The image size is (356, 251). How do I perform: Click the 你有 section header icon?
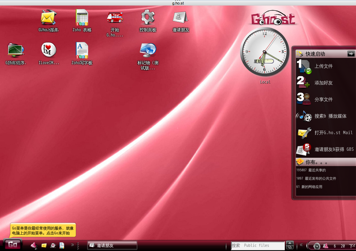[300, 162]
